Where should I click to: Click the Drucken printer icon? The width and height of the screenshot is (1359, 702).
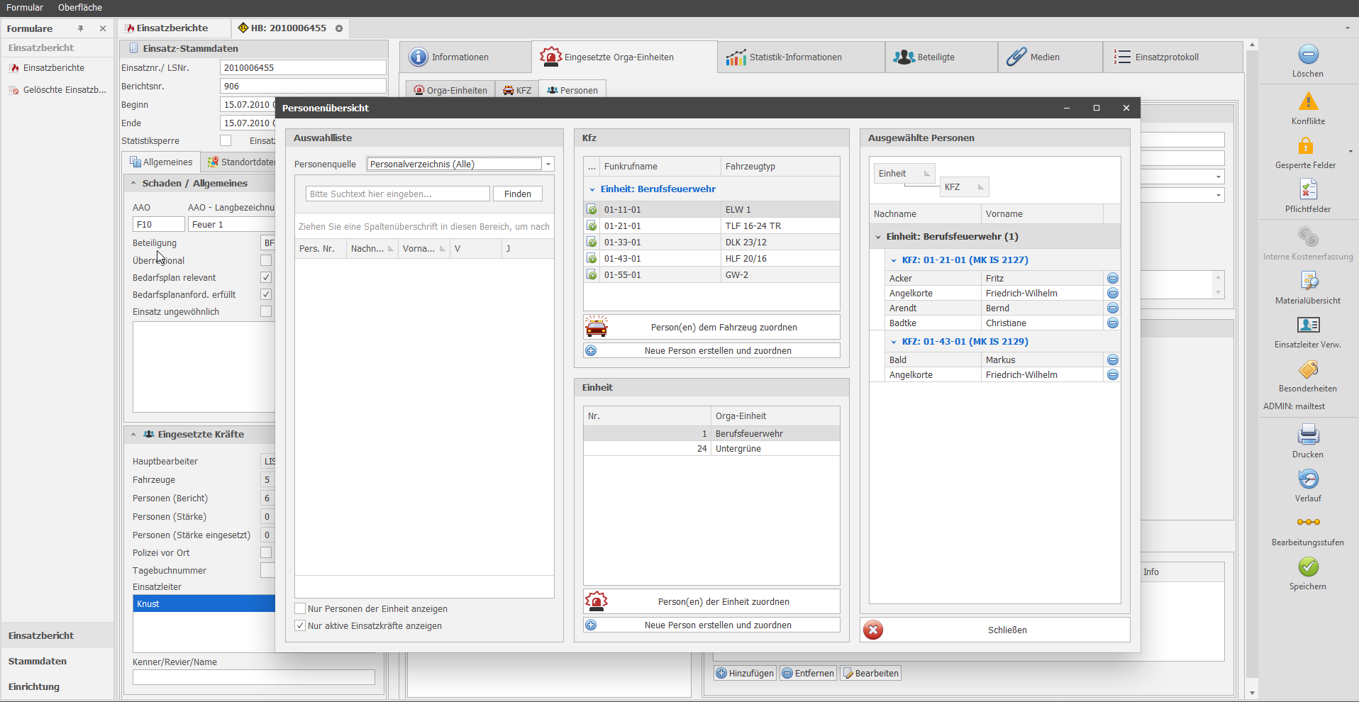point(1308,435)
